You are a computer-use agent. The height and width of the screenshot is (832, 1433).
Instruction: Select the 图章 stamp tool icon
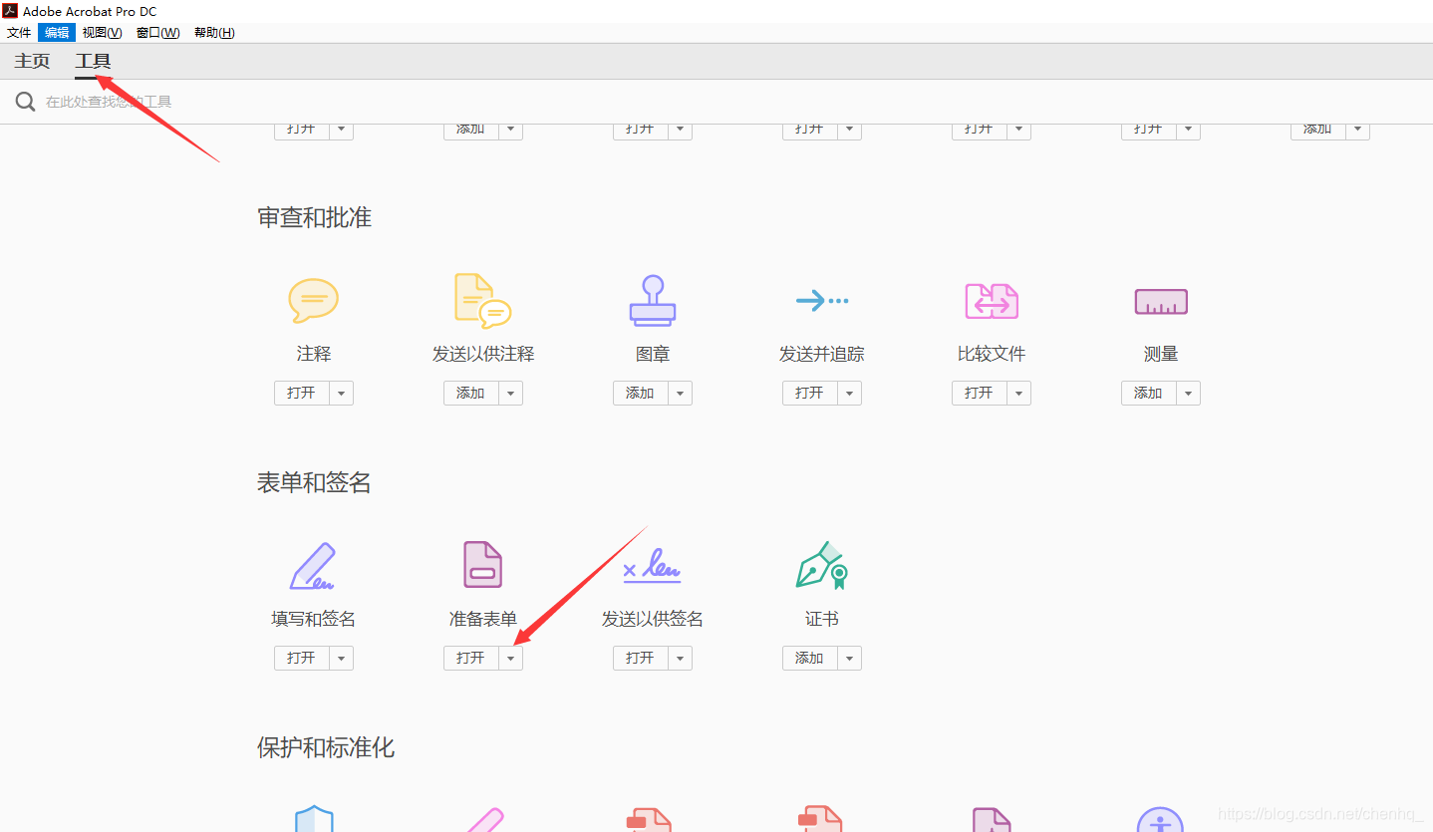point(653,300)
